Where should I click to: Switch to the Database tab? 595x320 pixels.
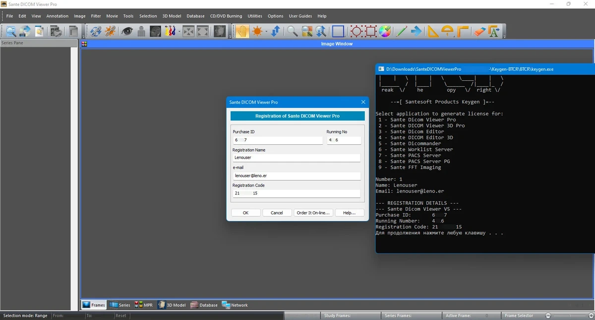(204, 305)
